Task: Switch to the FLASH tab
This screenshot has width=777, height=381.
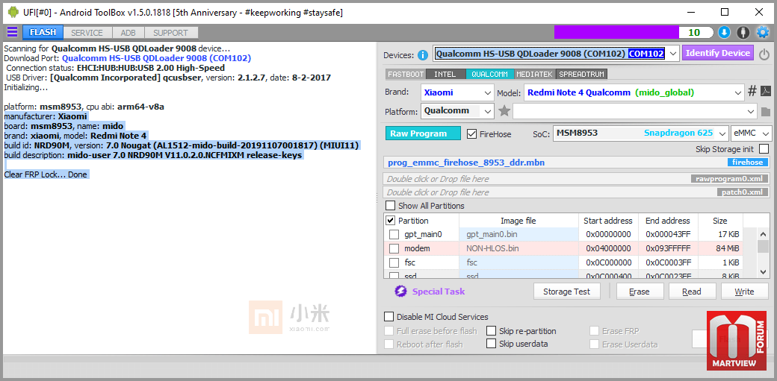Action: 43,33
